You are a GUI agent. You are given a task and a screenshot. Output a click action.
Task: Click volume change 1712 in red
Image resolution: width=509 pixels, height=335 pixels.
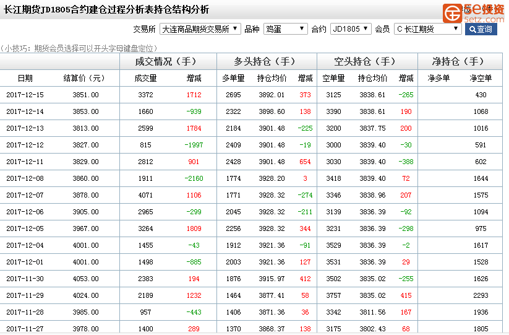194,95
